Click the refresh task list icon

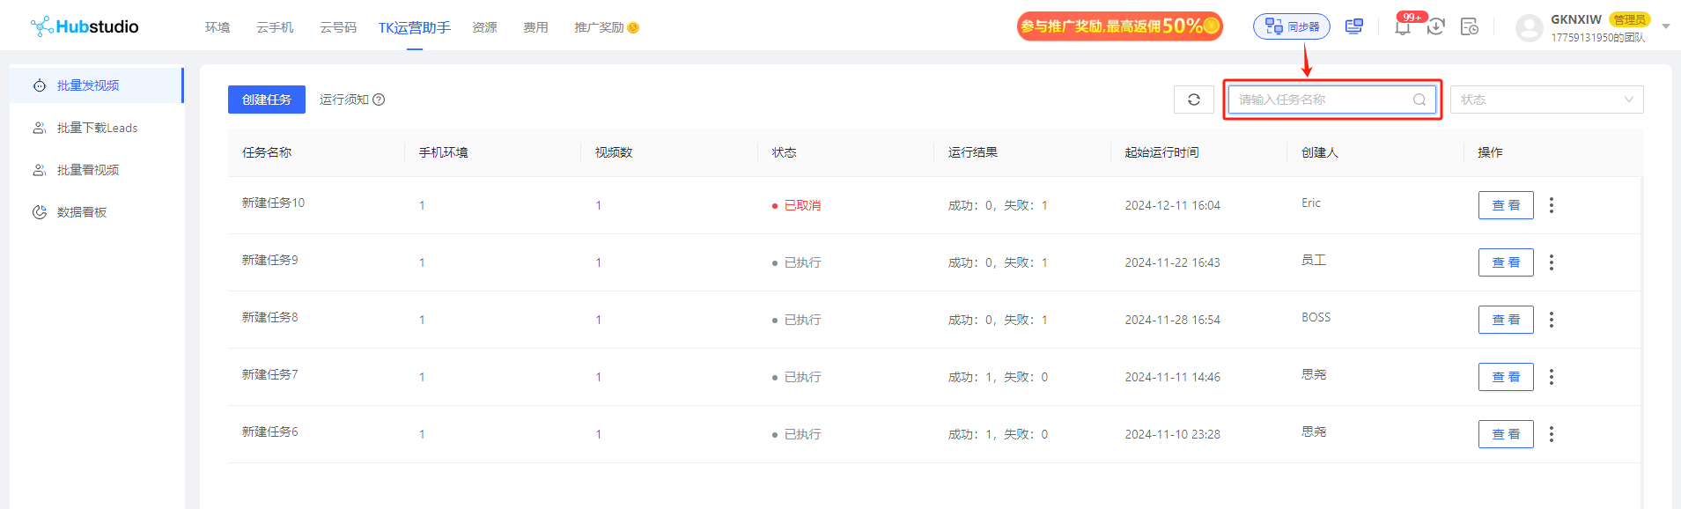[1193, 100]
